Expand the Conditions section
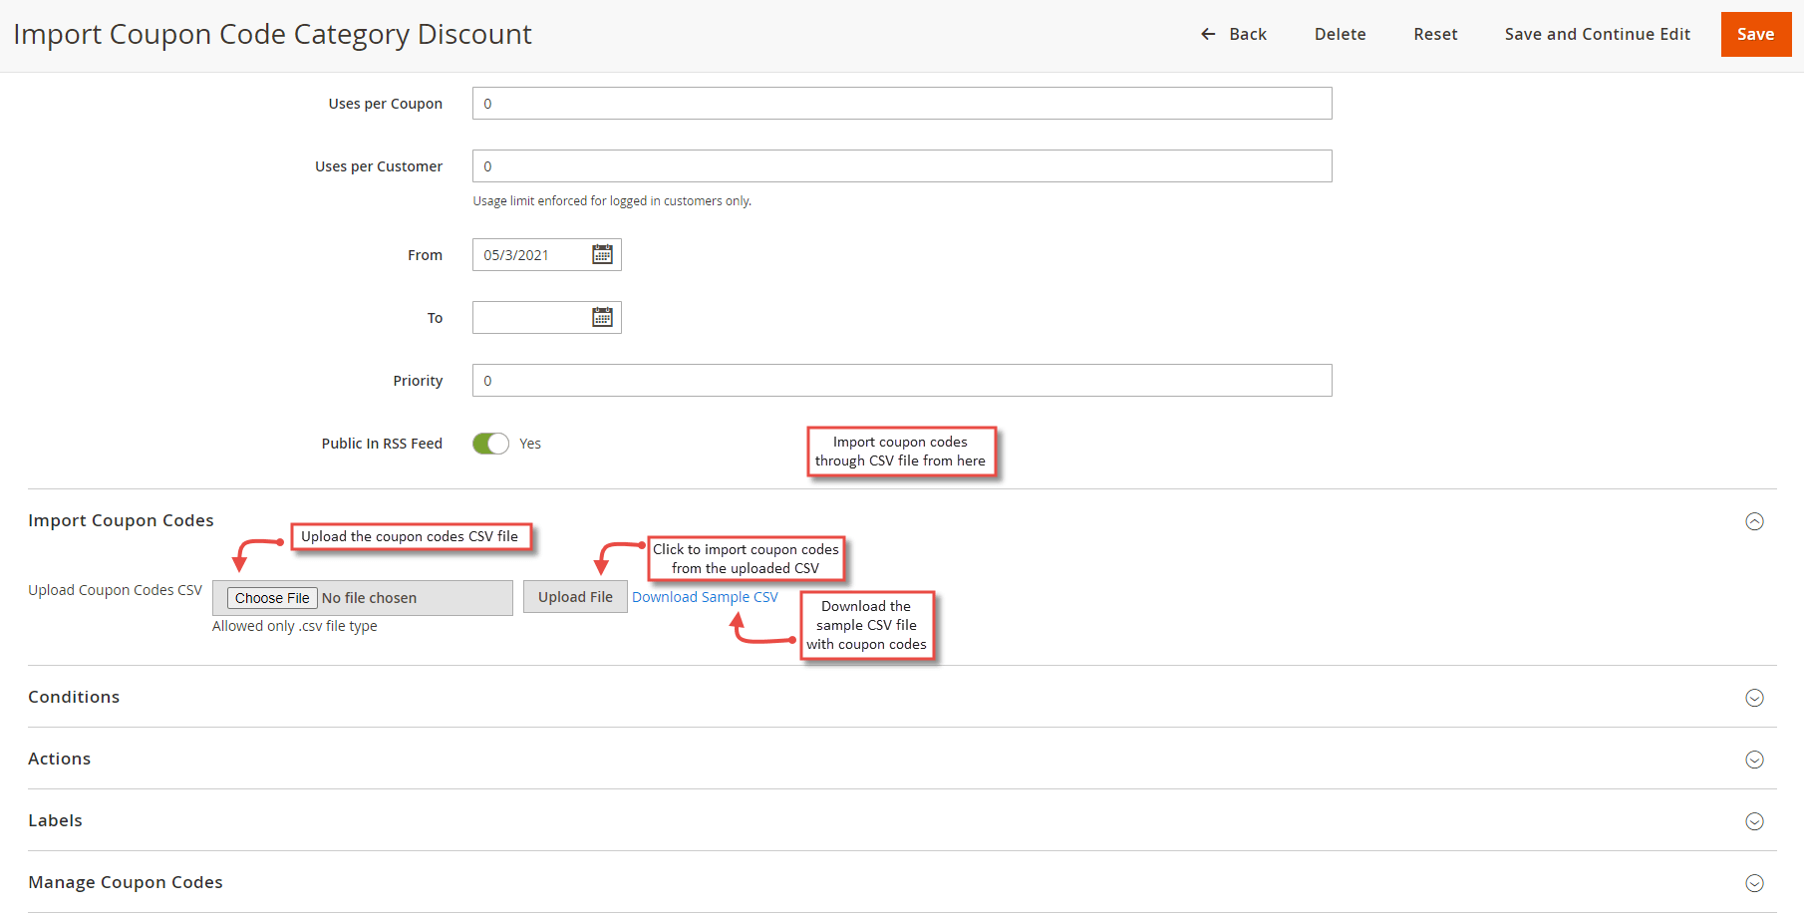Viewport: 1804px width, 918px height. tap(1754, 698)
